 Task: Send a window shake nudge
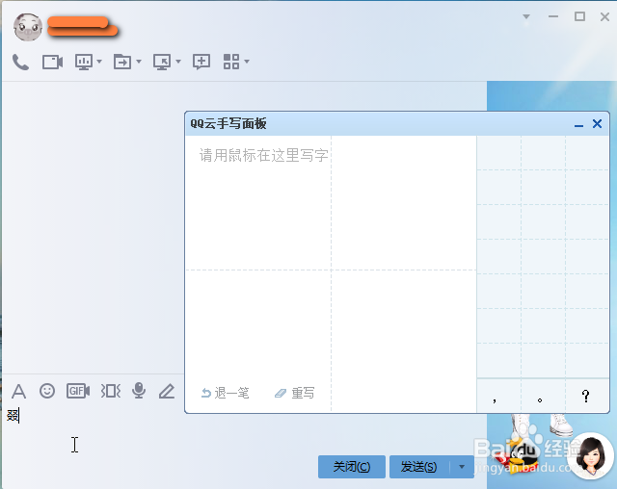(111, 391)
